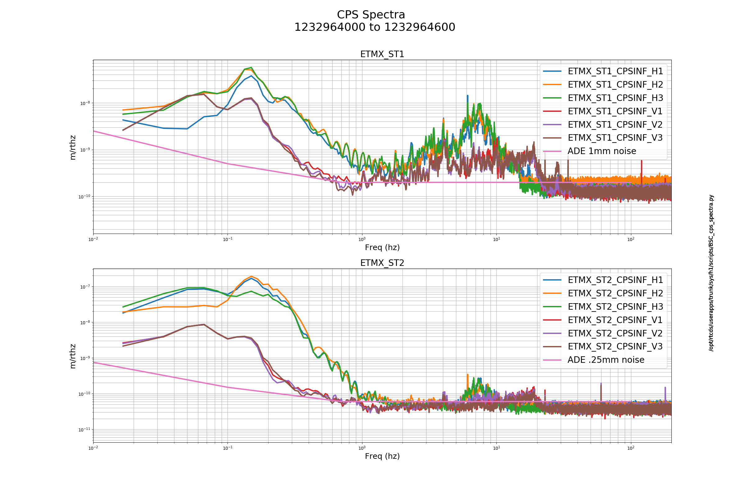Click the 10⁻⁸ y-axis tick label on the ETMX_ST1 plot
The image size is (746, 497).
tap(84, 103)
